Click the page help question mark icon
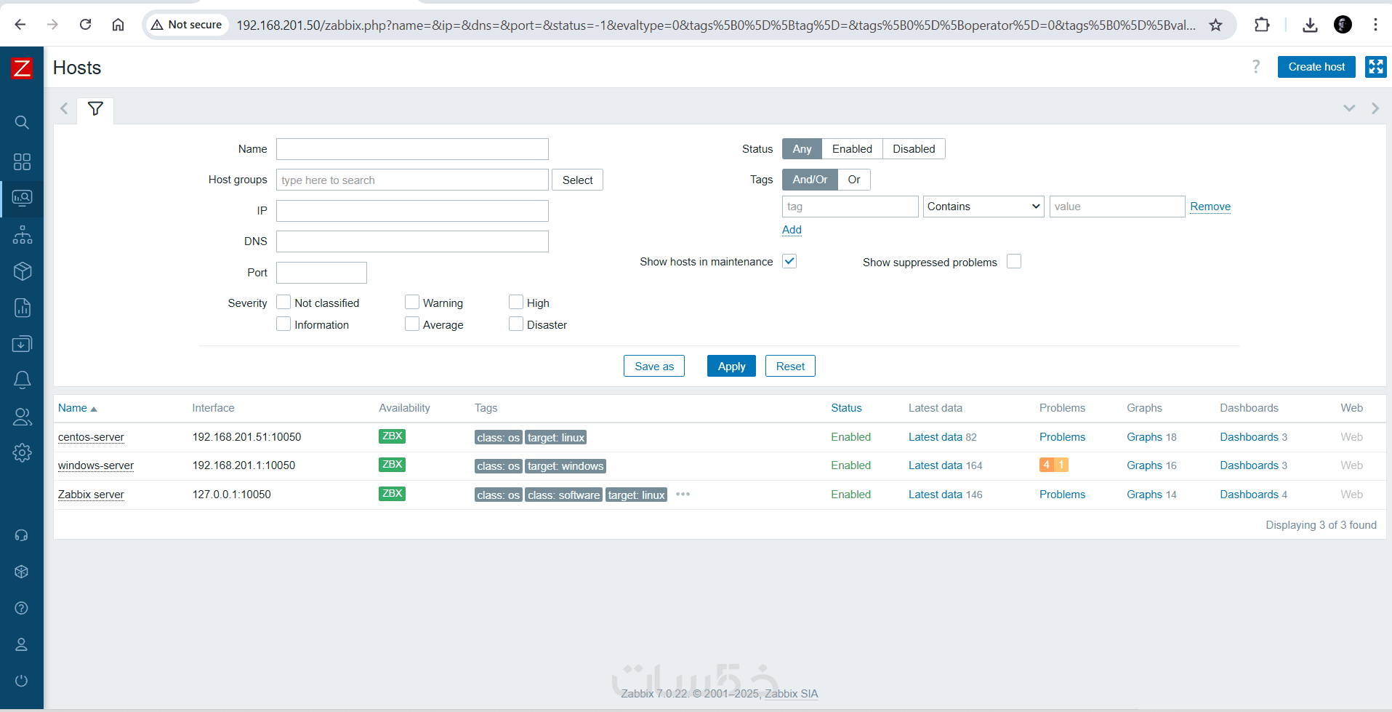The width and height of the screenshot is (1392, 712). pos(1255,67)
